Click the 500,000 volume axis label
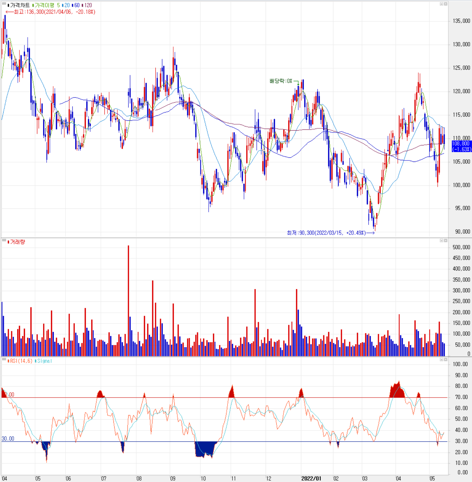This screenshot has width=472, height=482. (x=461, y=247)
